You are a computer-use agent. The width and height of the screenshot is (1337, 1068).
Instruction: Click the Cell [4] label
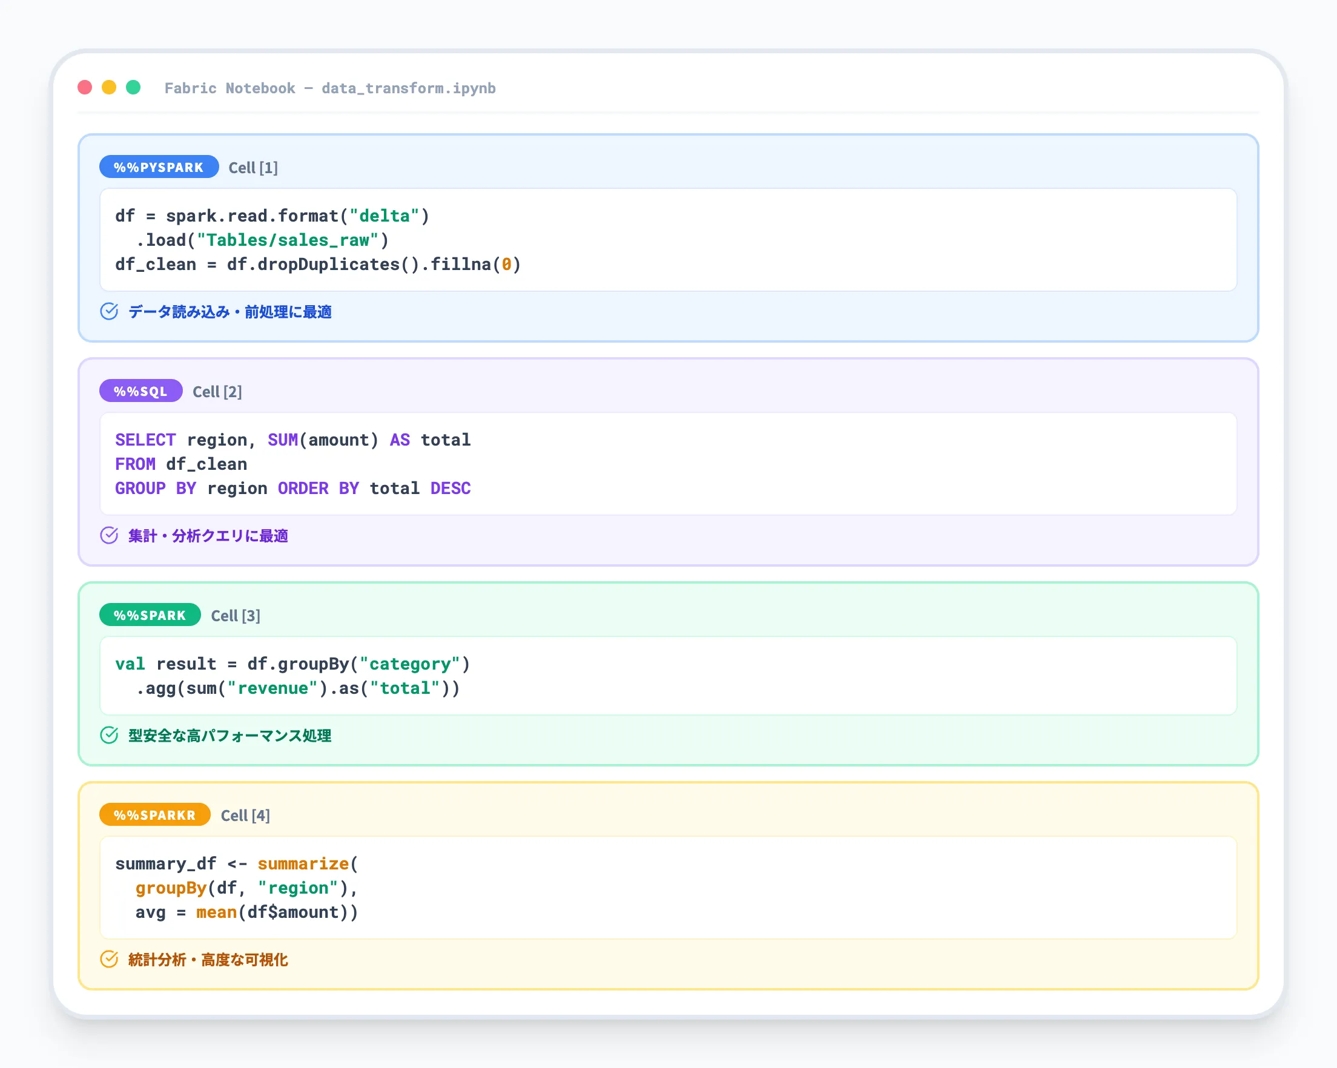[245, 815]
